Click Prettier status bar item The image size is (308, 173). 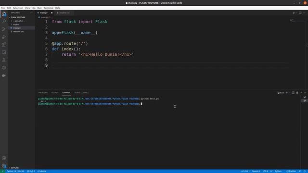click(x=291, y=171)
